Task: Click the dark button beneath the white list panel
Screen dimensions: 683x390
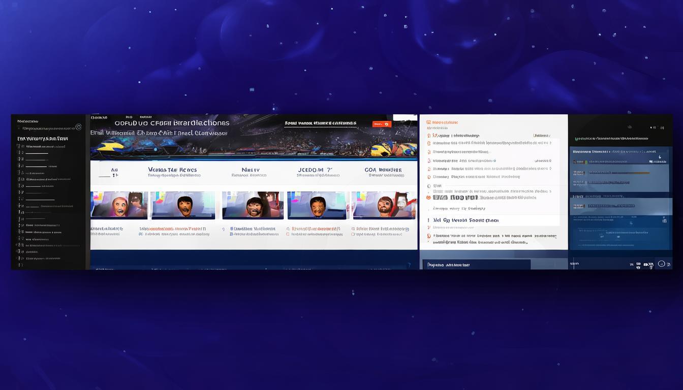Action: 476,265
